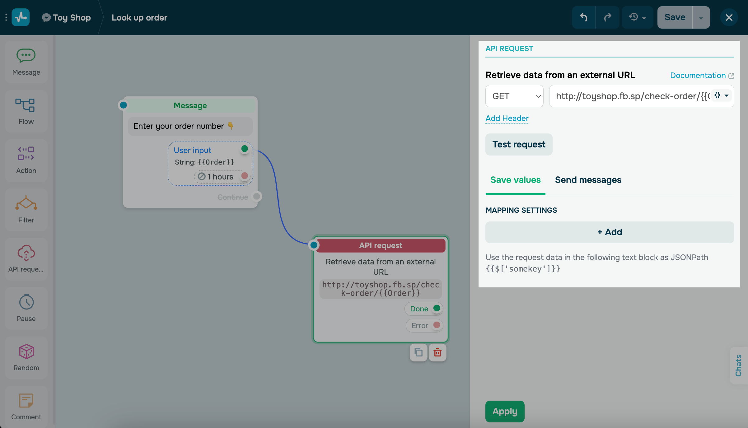Screen dimensions: 748x428
Task: Expand the Save button dropdown
Action: tap(701, 17)
